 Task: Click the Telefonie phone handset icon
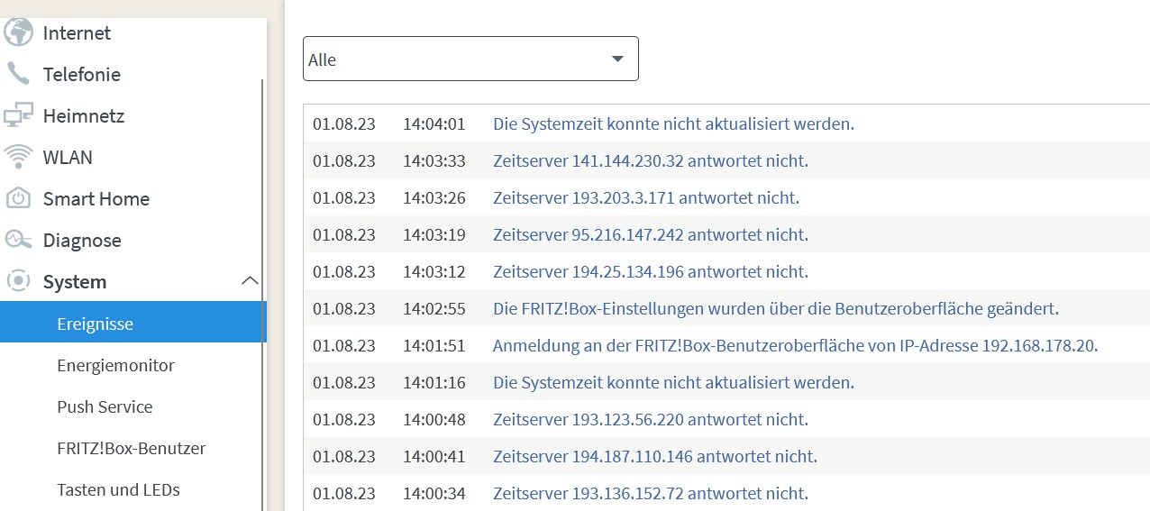[18, 74]
